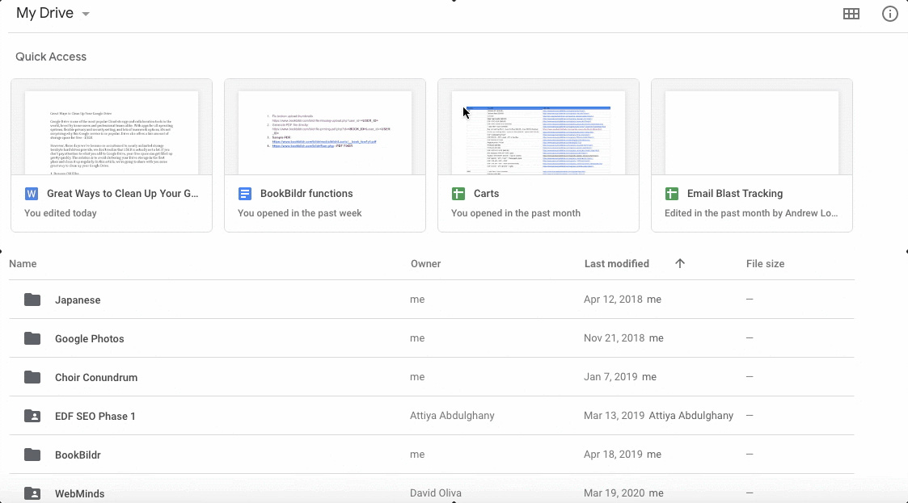The image size is (908, 503).
Task: Click the Docs icon beside BookBildr functions
Action: click(x=245, y=194)
